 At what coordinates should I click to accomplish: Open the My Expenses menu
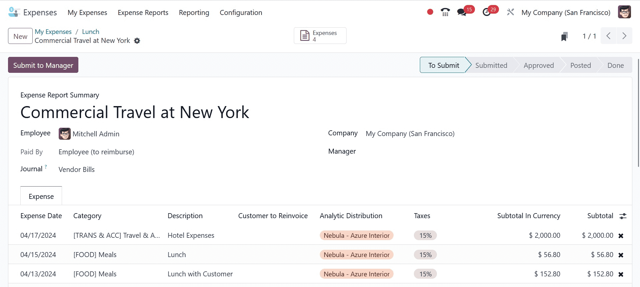coord(87,13)
